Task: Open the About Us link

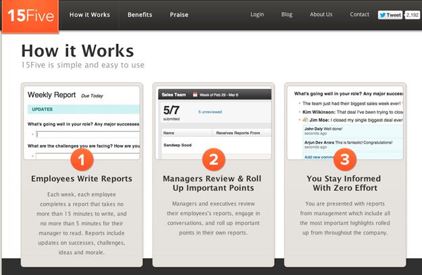Action: [321, 15]
